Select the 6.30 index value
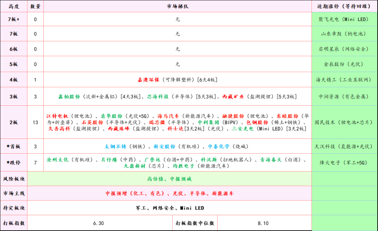The width and height of the screenshot is (378, 231). [99, 223]
